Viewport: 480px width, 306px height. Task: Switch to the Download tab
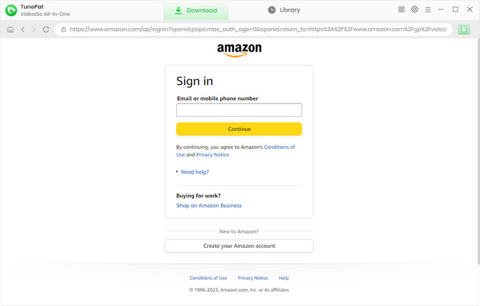click(196, 10)
